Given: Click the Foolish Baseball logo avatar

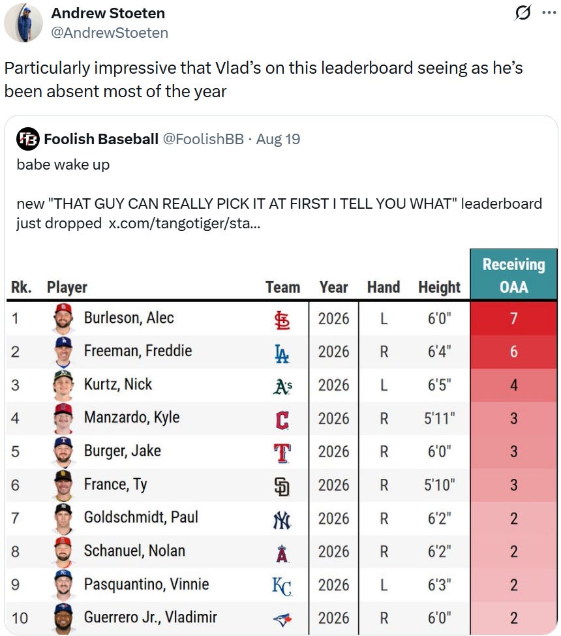Looking at the screenshot, I should tap(28, 139).
